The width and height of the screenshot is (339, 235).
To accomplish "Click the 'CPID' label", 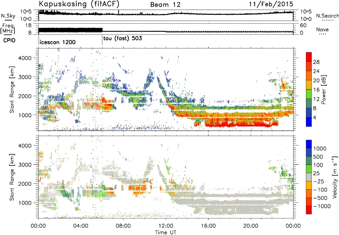I will 9,40.
